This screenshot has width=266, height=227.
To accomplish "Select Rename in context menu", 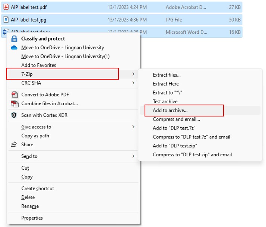I will (30, 206).
